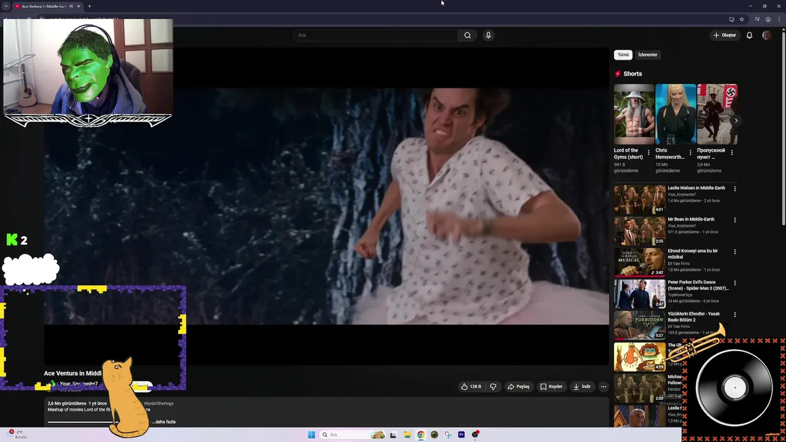
Task: Switch to Google Chrome on the taskbar
Action: 421,435
